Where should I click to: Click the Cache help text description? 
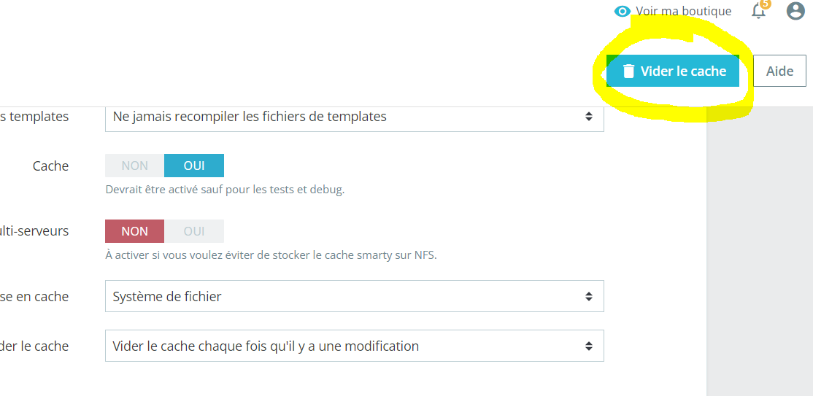(x=225, y=190)
